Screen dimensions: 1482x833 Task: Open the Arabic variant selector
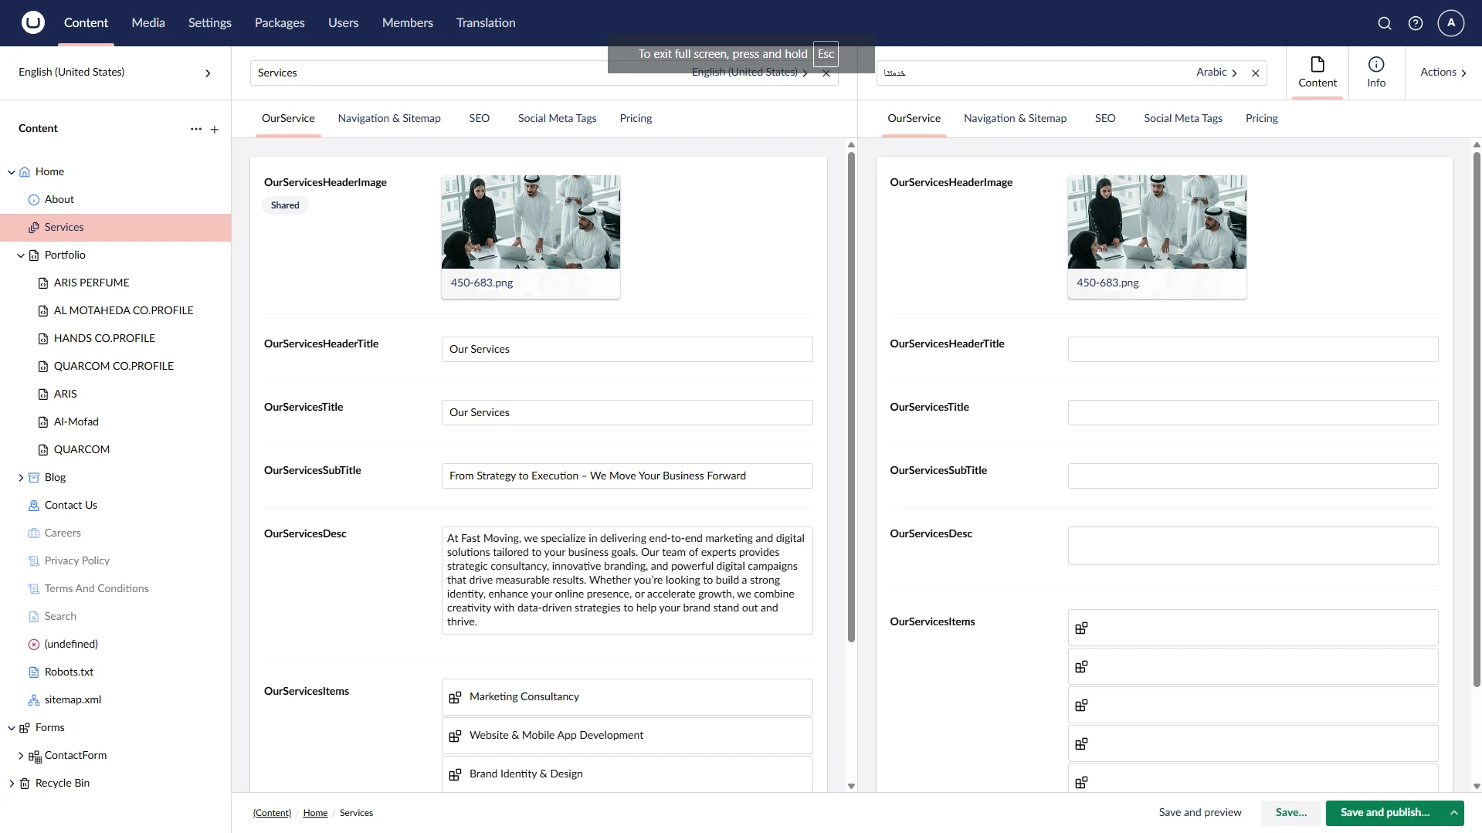(x=1216, y=73)
